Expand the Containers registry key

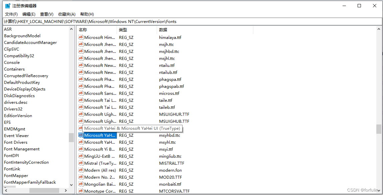(14, 69)
